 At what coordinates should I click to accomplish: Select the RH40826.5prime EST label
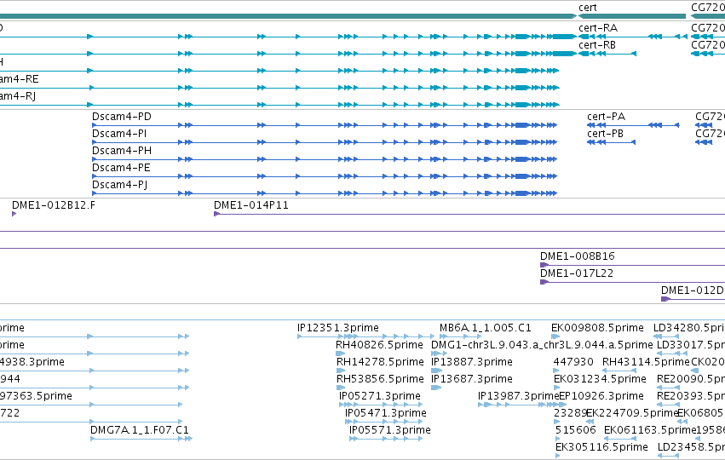coord(379,345)
